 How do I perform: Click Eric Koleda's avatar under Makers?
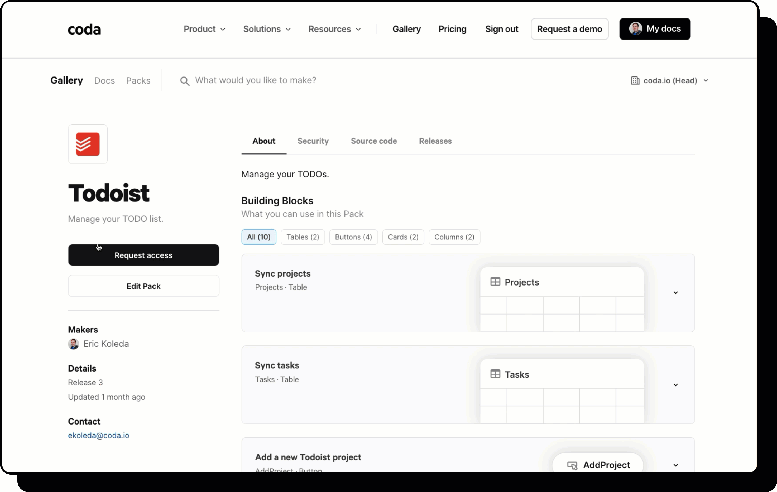click(x=74, y=344)
